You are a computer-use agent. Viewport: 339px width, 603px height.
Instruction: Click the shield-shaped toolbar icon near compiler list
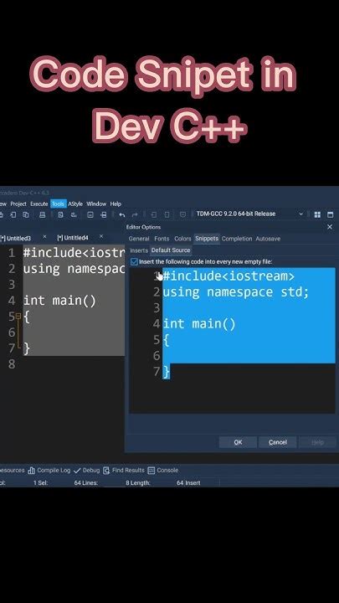[183, 214]
